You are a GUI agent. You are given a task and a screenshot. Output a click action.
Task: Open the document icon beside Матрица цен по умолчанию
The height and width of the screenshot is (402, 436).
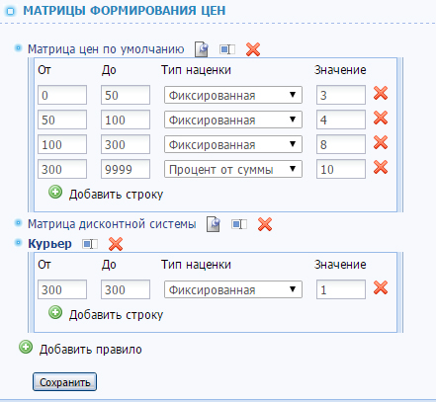(x=202, y=49)
